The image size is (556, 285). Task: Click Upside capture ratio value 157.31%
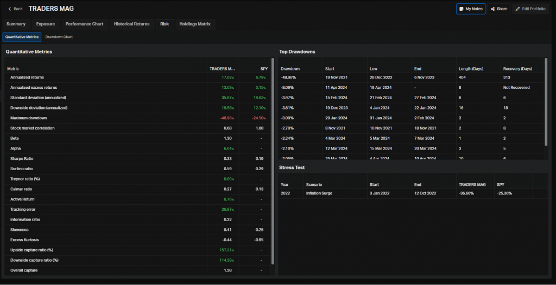(x=226, y=250)
